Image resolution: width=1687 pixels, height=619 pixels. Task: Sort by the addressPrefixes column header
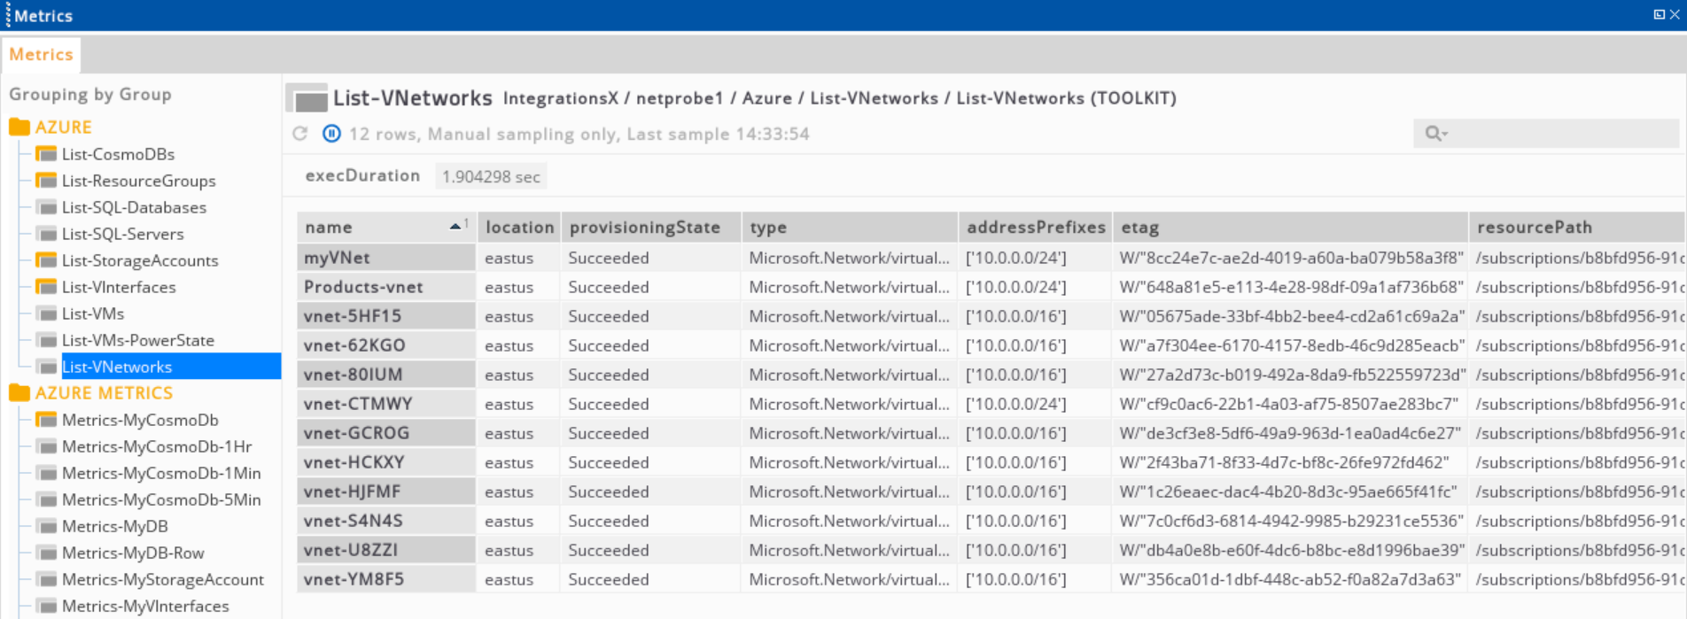[1035, 228]
